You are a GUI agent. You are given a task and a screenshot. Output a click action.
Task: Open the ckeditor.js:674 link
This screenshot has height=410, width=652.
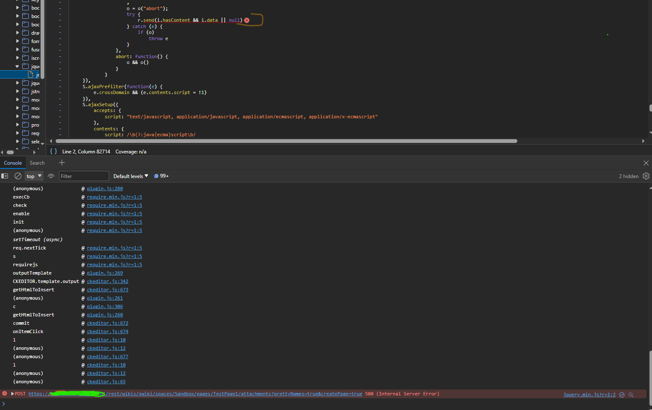pos(107,331)
